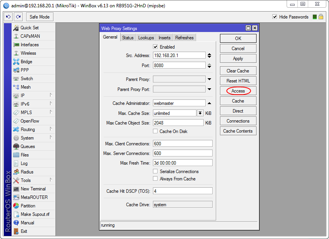The height and width of the screenshot is (239, 329).
Task: Switch to the Status tab
Action: [128, 38]
